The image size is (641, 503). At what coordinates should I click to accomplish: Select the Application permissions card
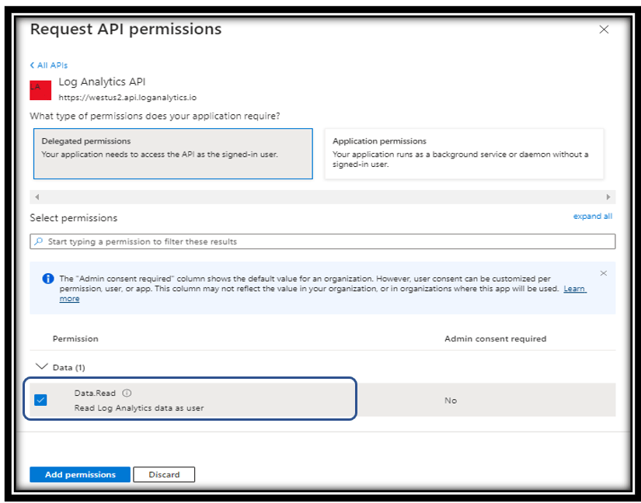point(464,154)
